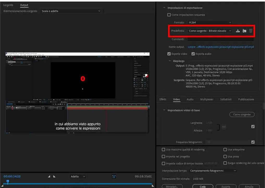Click the Coda button
265x188 pixels.
tap(203, 186)
